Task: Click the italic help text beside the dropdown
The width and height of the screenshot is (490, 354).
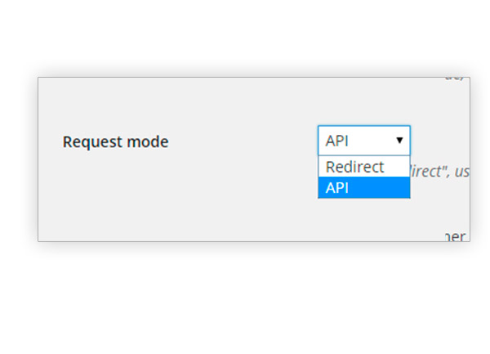Action: click(439, 173)
